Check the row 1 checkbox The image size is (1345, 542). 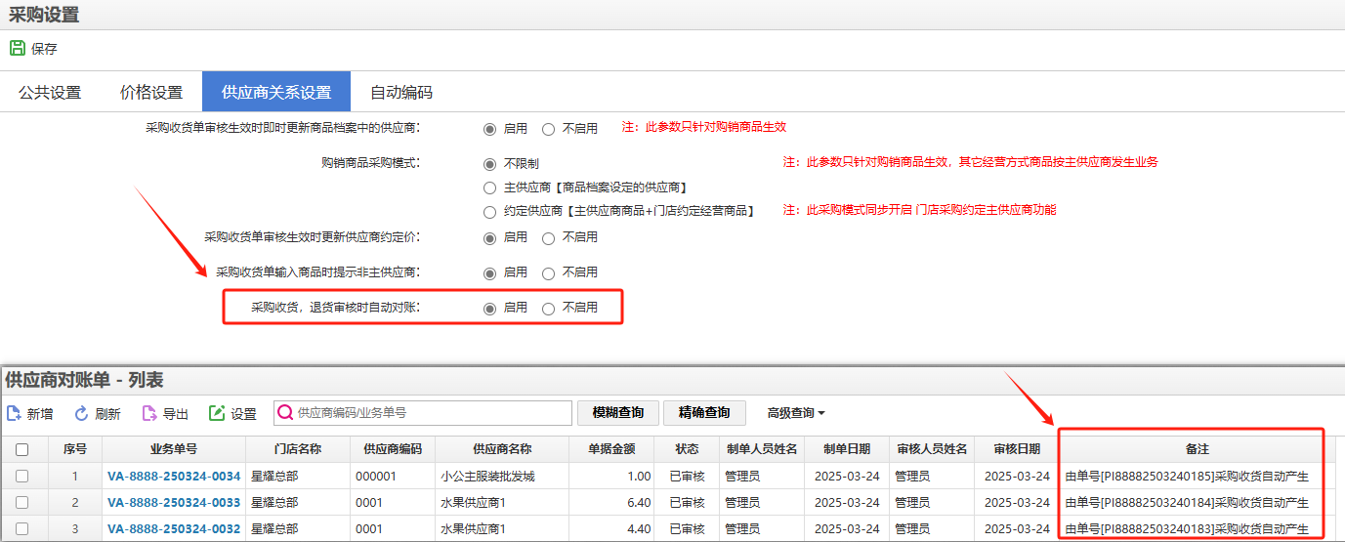point(22,477)
